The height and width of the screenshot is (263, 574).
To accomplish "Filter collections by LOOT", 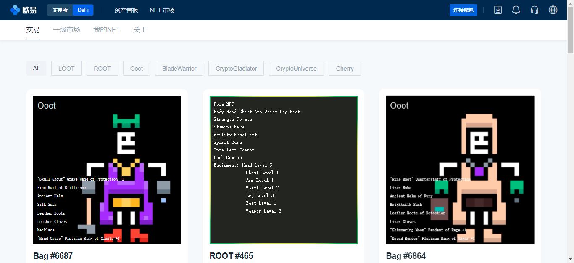I will click(x=66, y=68).
